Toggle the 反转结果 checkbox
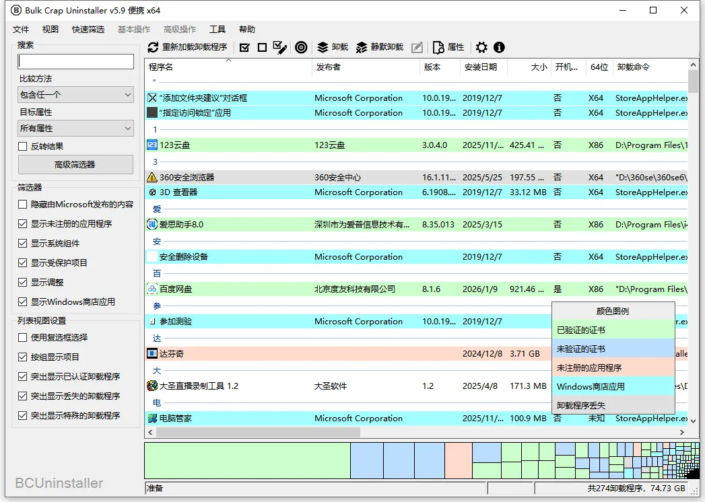The width and height of the screenshot is (705, 502). tap(22, 146)
